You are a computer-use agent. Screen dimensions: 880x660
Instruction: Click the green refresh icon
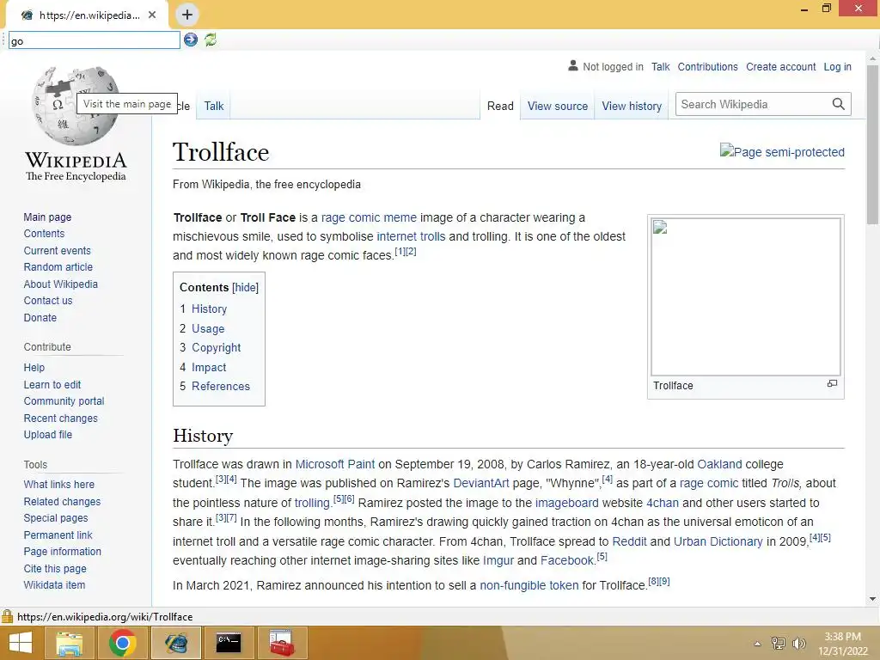point(211,40)
